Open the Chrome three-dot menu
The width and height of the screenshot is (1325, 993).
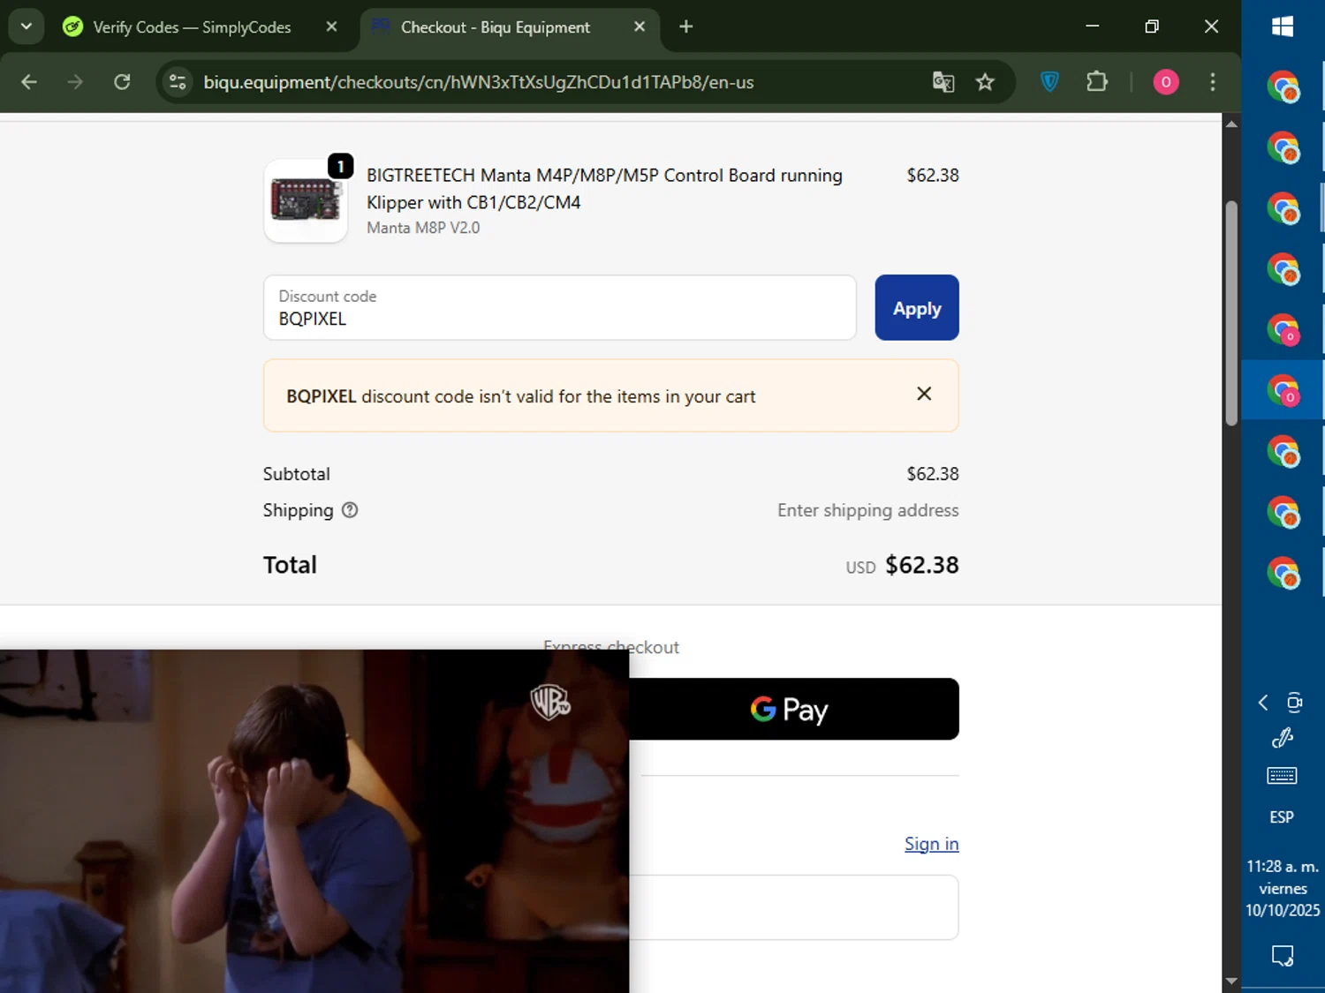pos(1212,82)
